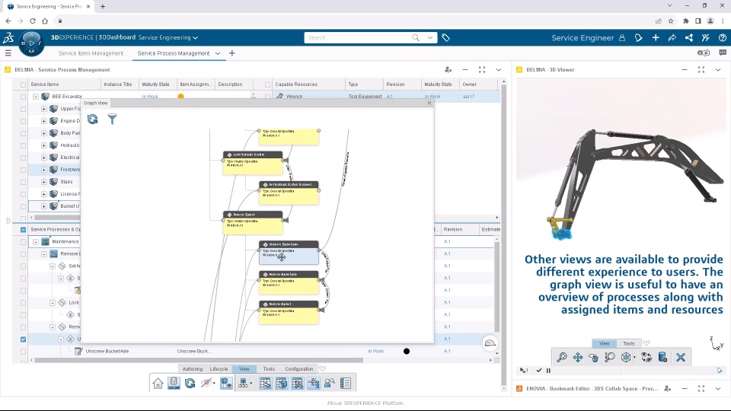Click the view cube icon in 3D Viewer
This screenshot has width=731, height=411.
(626, 358)
